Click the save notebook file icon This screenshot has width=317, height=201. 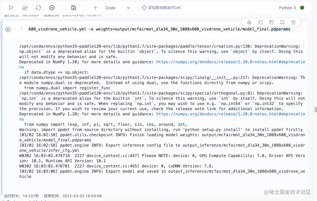[x=74, y=8]
